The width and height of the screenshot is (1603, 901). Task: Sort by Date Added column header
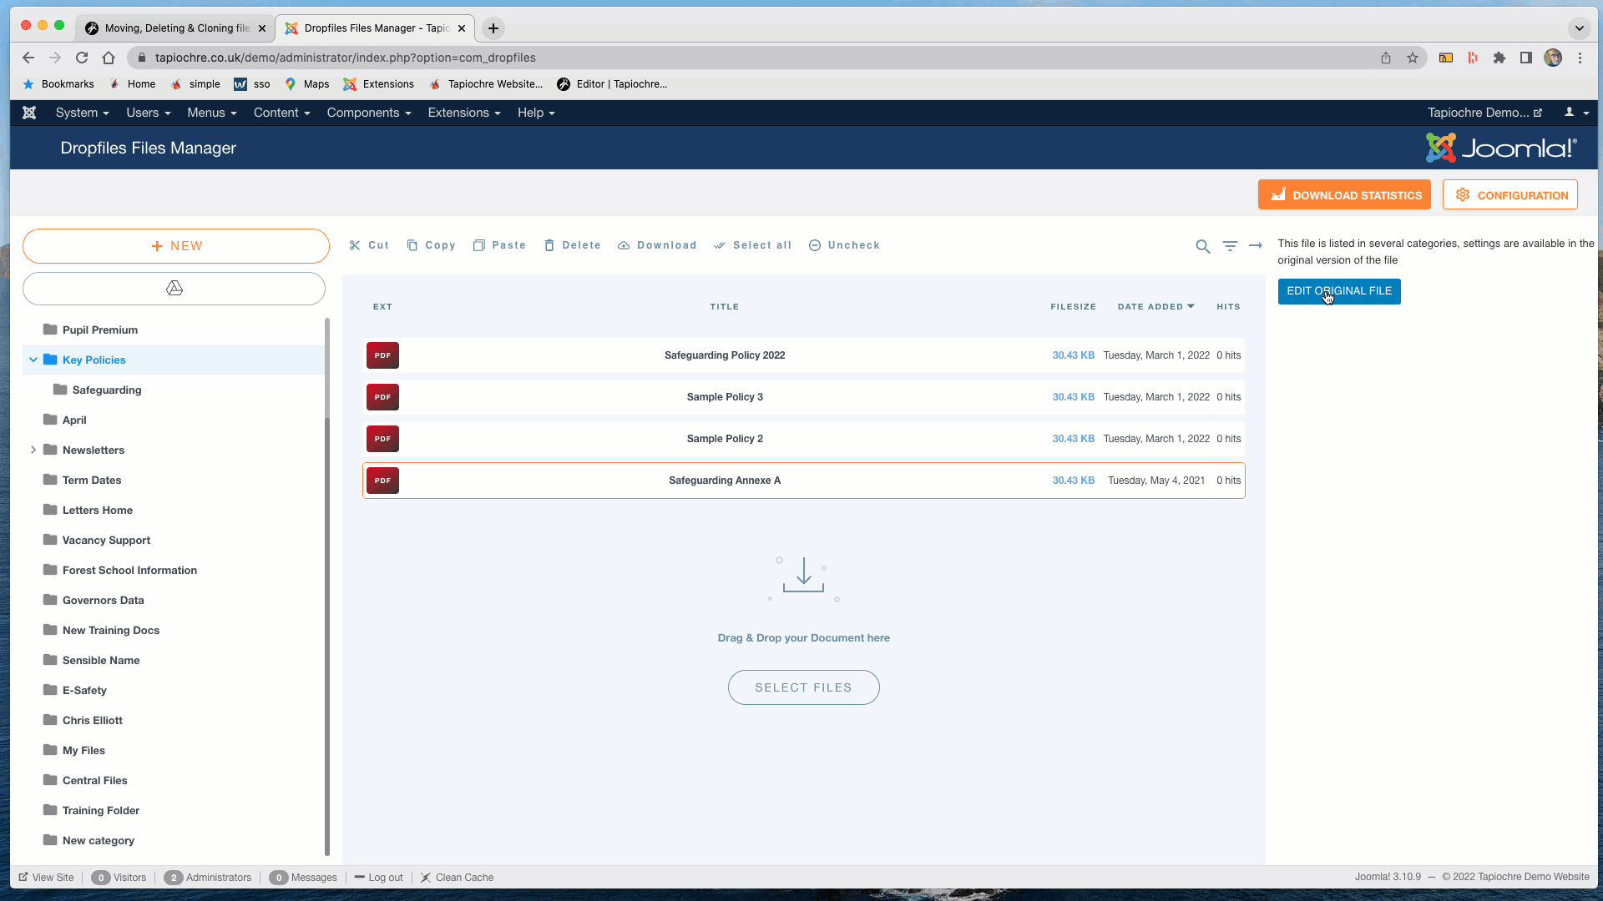[x=1156, y=307]
